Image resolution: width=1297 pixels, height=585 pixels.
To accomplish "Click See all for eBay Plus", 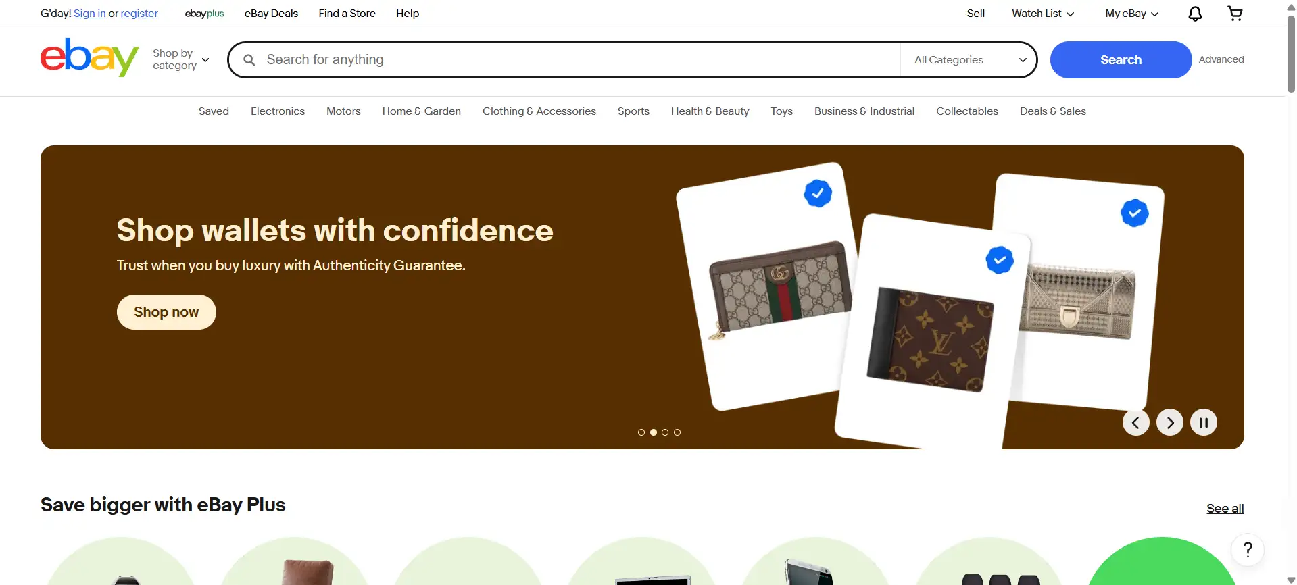I will coord(1225,509).
